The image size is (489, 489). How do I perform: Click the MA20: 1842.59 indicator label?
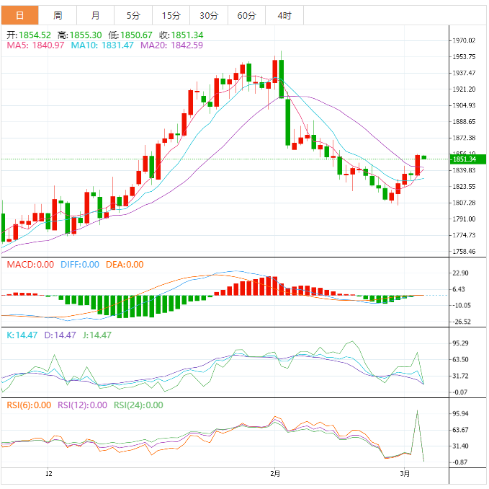[x=171, y=45]
